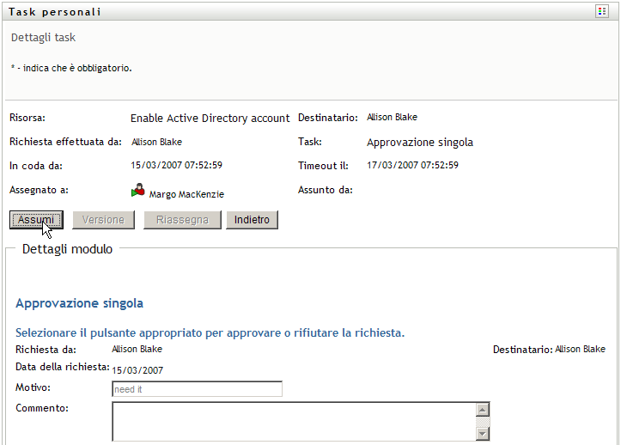Click inside the Commento text area
The image size is (621, 445).
(x=293, y=421)
